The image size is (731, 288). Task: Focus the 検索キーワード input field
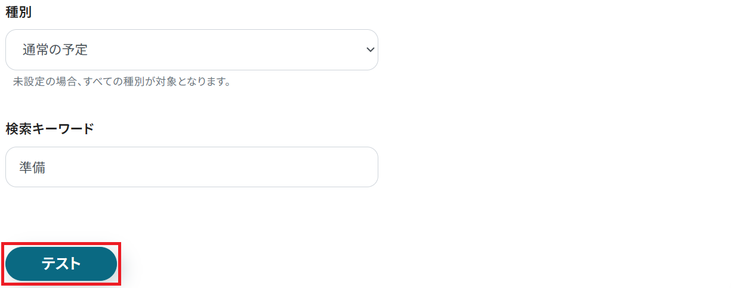pos(191,167)
